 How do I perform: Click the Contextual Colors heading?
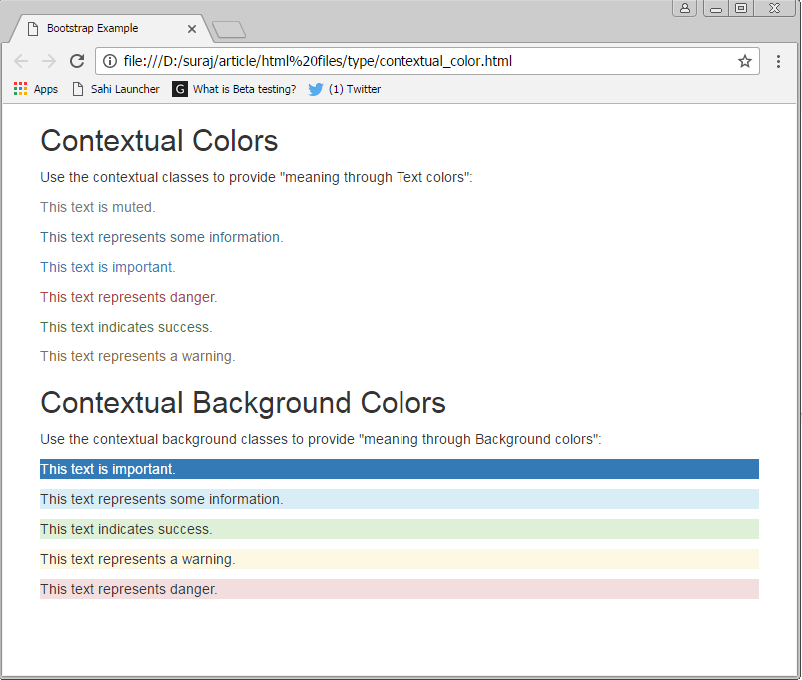159,141
